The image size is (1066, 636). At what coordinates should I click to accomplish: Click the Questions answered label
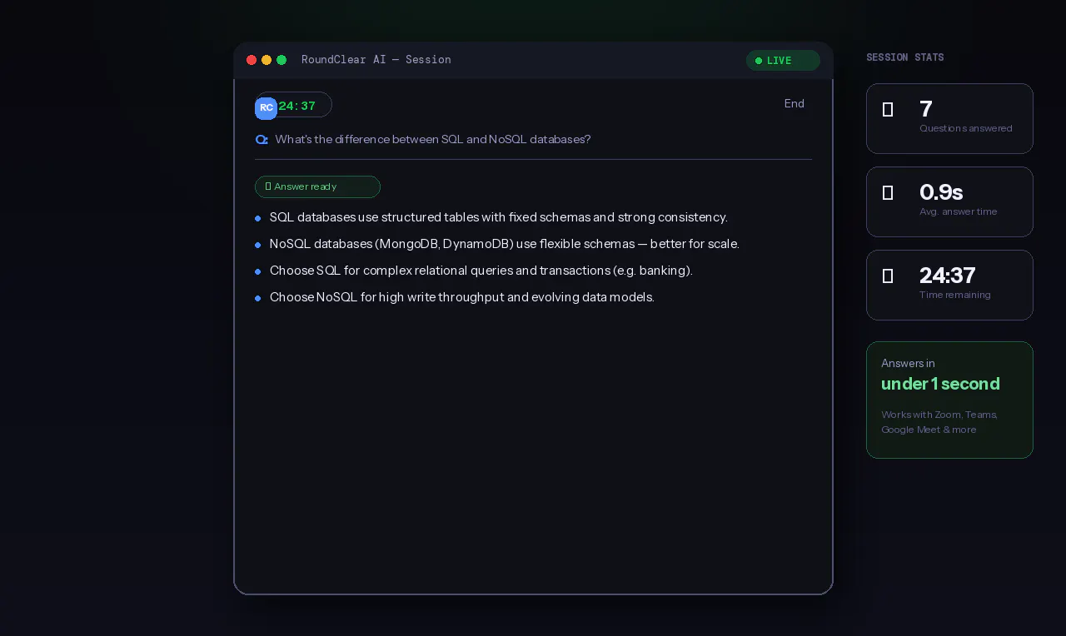[x=966, y=128]
